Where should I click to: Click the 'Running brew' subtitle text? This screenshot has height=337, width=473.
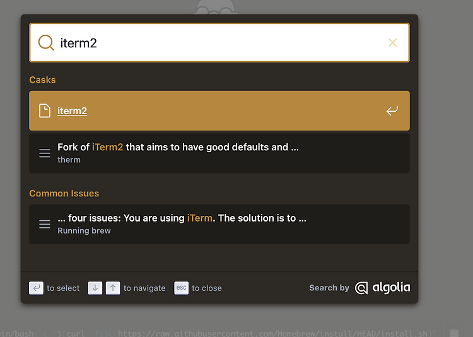pos(84,231)
